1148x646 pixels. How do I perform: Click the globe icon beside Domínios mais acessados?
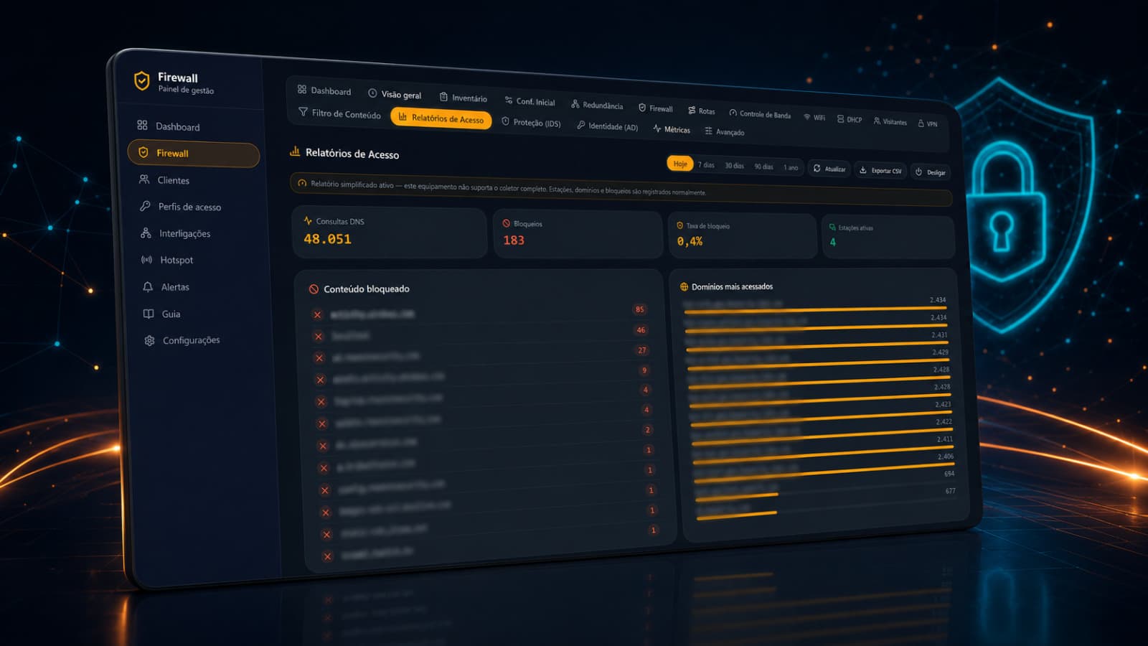point(684,286)
